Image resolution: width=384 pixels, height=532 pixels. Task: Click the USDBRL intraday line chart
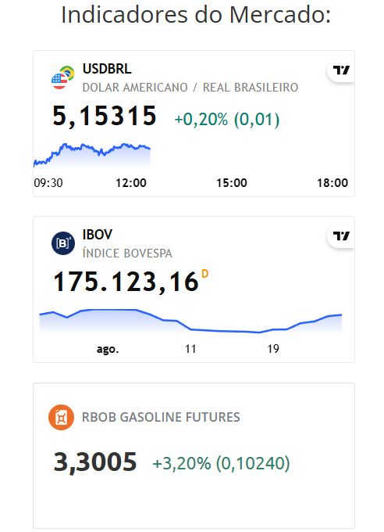click(92, 155)
